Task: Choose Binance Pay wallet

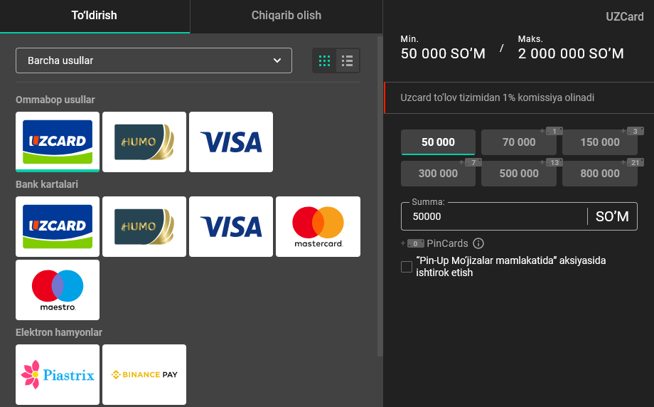Action: [x=144, y=374]
